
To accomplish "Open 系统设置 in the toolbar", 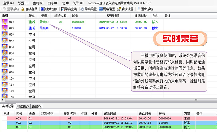I will click(x=125, y=9).
